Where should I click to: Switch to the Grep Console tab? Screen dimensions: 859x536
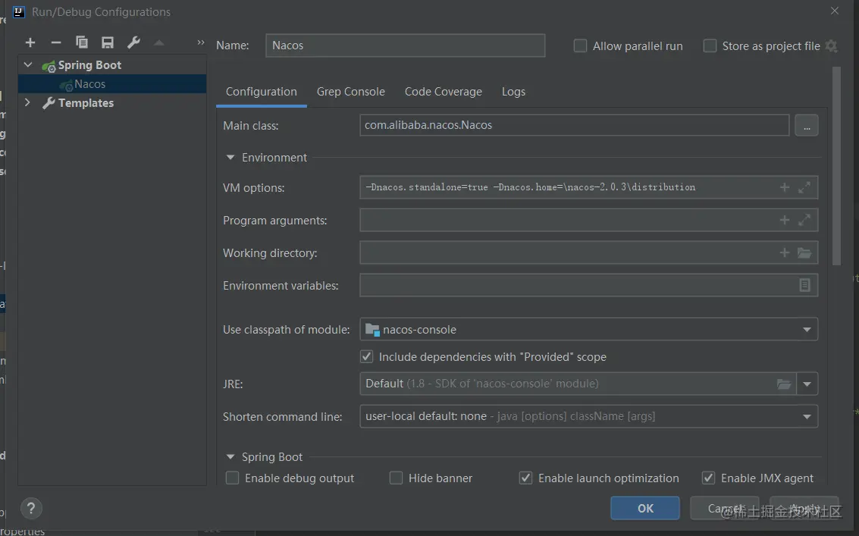click(x=350, y=92)
